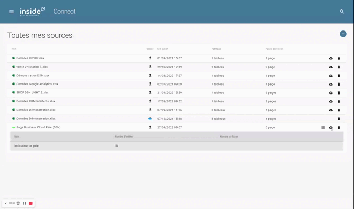
Task: Delete Démonstration DSN.xlsx row
Action: point(339,76)
